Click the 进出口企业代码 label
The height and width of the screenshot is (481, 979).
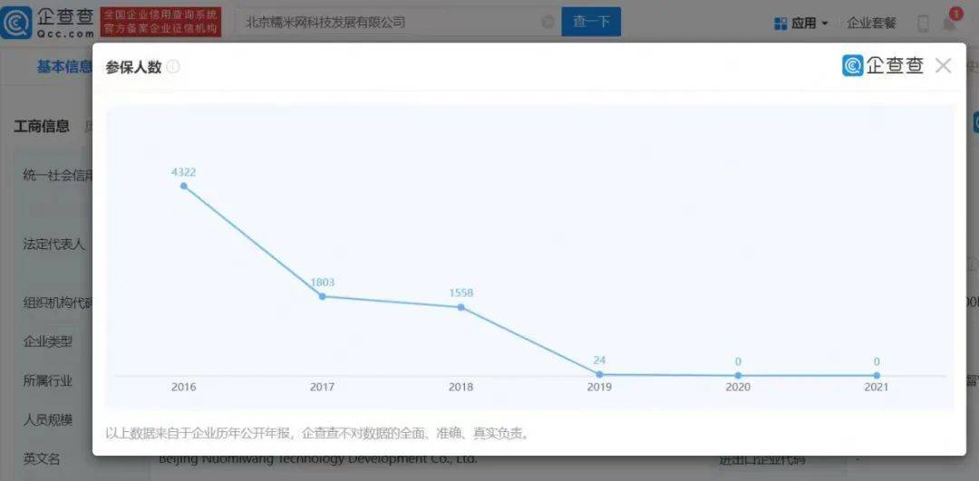(761, 460)
